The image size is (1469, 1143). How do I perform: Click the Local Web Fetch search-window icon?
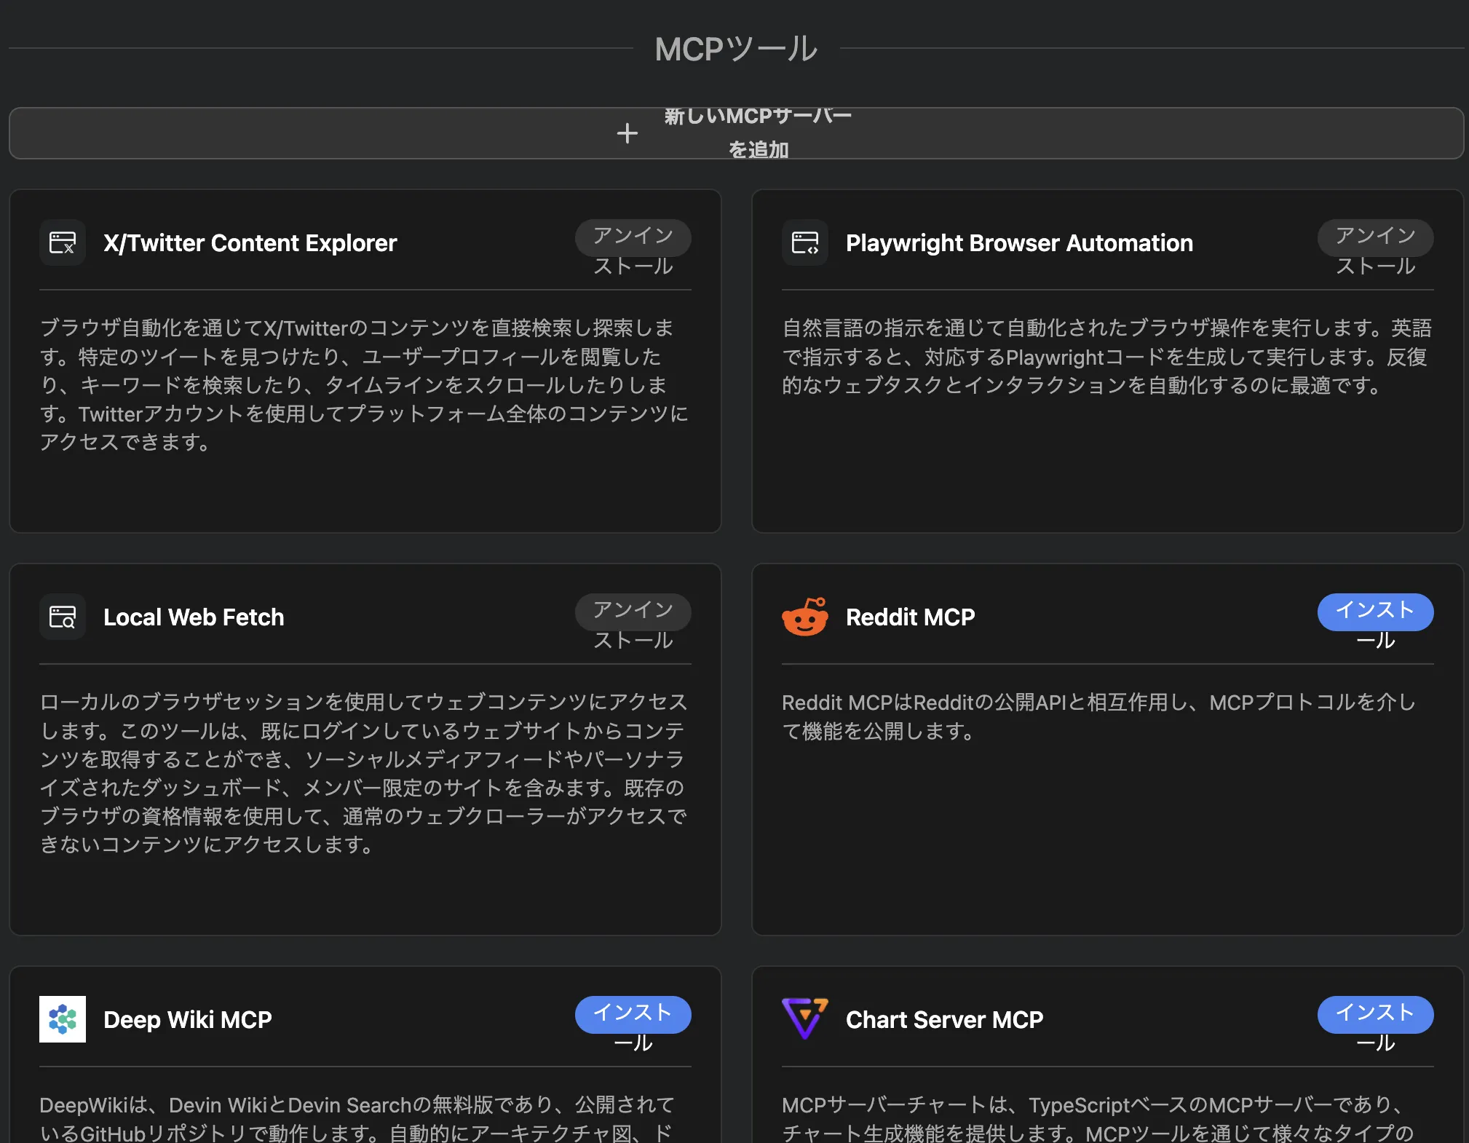(63, 617)
